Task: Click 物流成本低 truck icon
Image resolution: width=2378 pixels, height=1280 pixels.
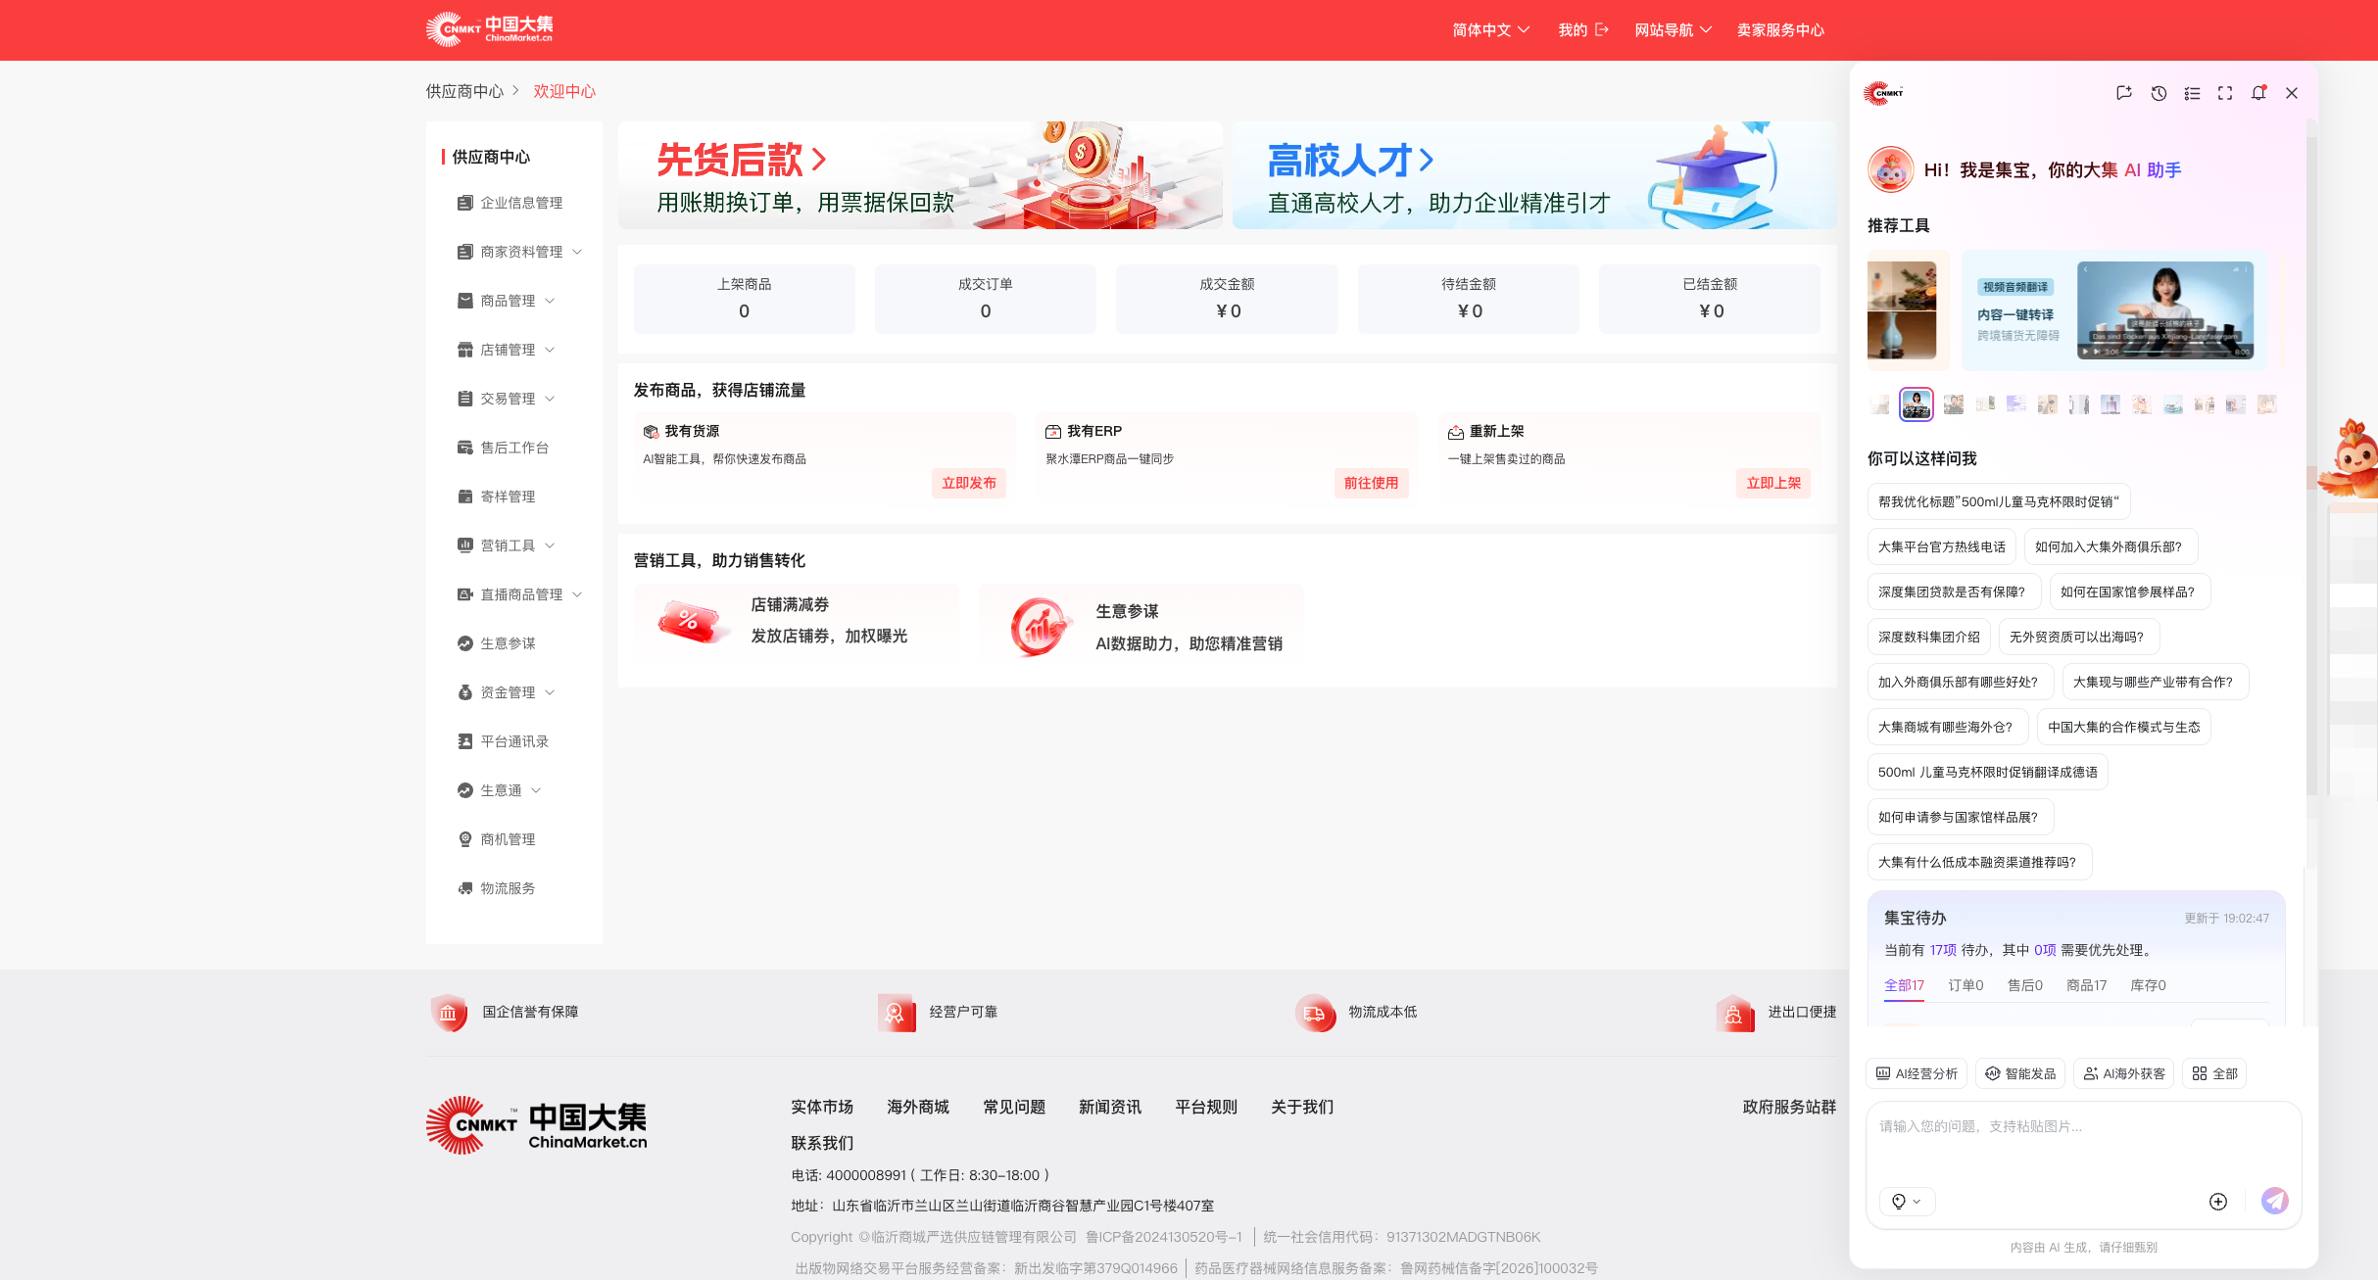Action: (1314, 1013)
